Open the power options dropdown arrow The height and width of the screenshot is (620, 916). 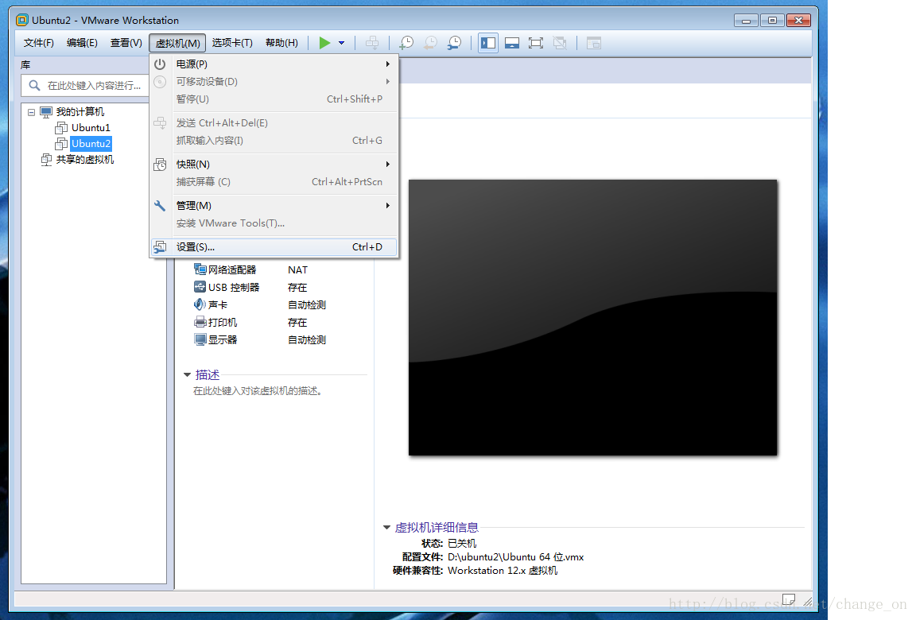342,43
